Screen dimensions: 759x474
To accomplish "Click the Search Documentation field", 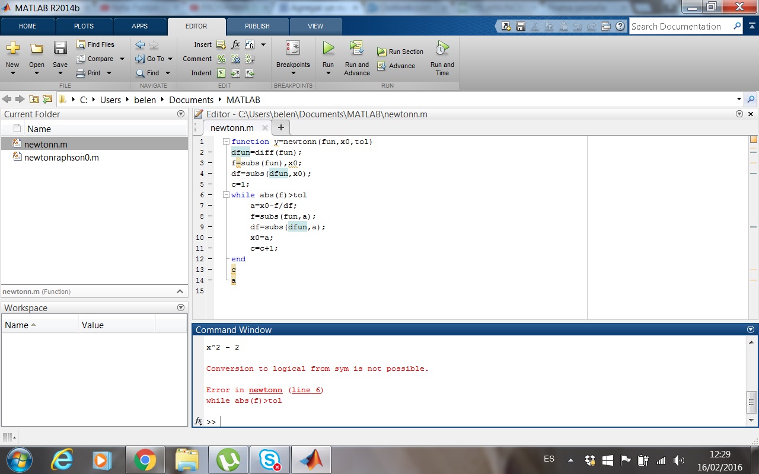I will click(680, 26).
